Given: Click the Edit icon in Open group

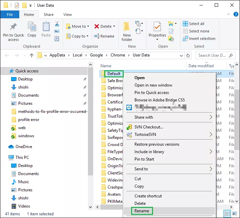Looking at the screenshot, I should click(171, 31).
